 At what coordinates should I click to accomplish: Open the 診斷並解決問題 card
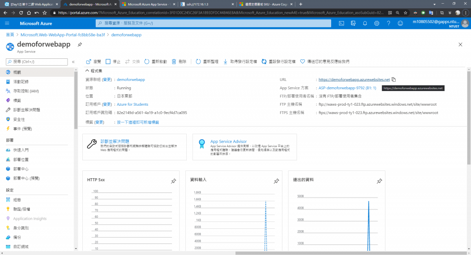pyautogui.click(x=135, y=147)
